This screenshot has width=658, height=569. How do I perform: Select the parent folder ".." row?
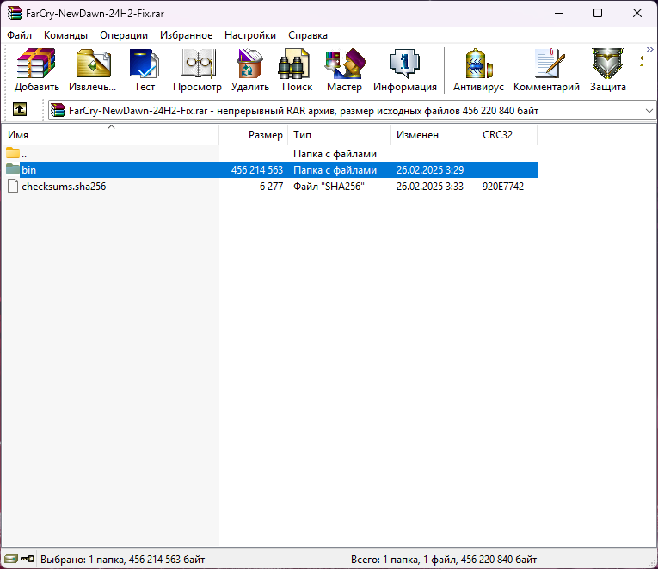pos(271,154)
